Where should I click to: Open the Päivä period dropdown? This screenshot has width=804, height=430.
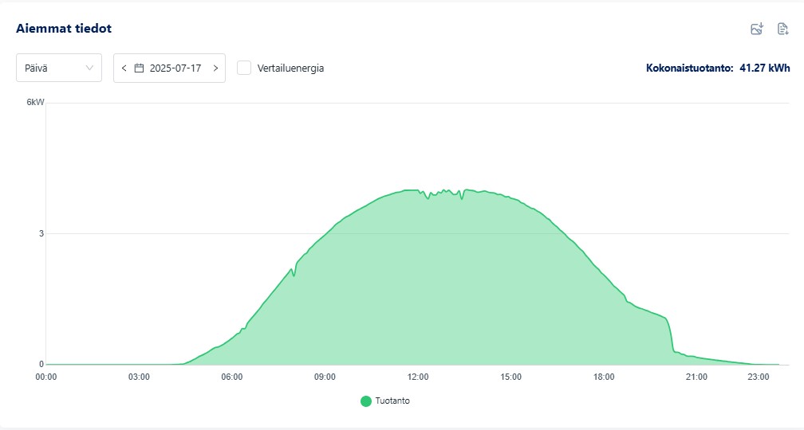pos(58,68)
